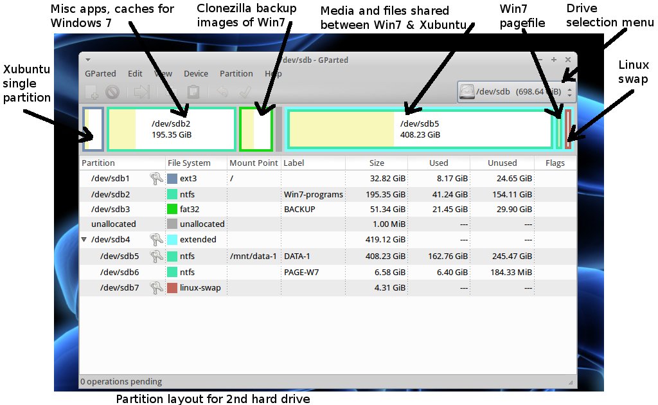Click the extended cyan color swatch
658x405 pixels.
click(172, 240)
